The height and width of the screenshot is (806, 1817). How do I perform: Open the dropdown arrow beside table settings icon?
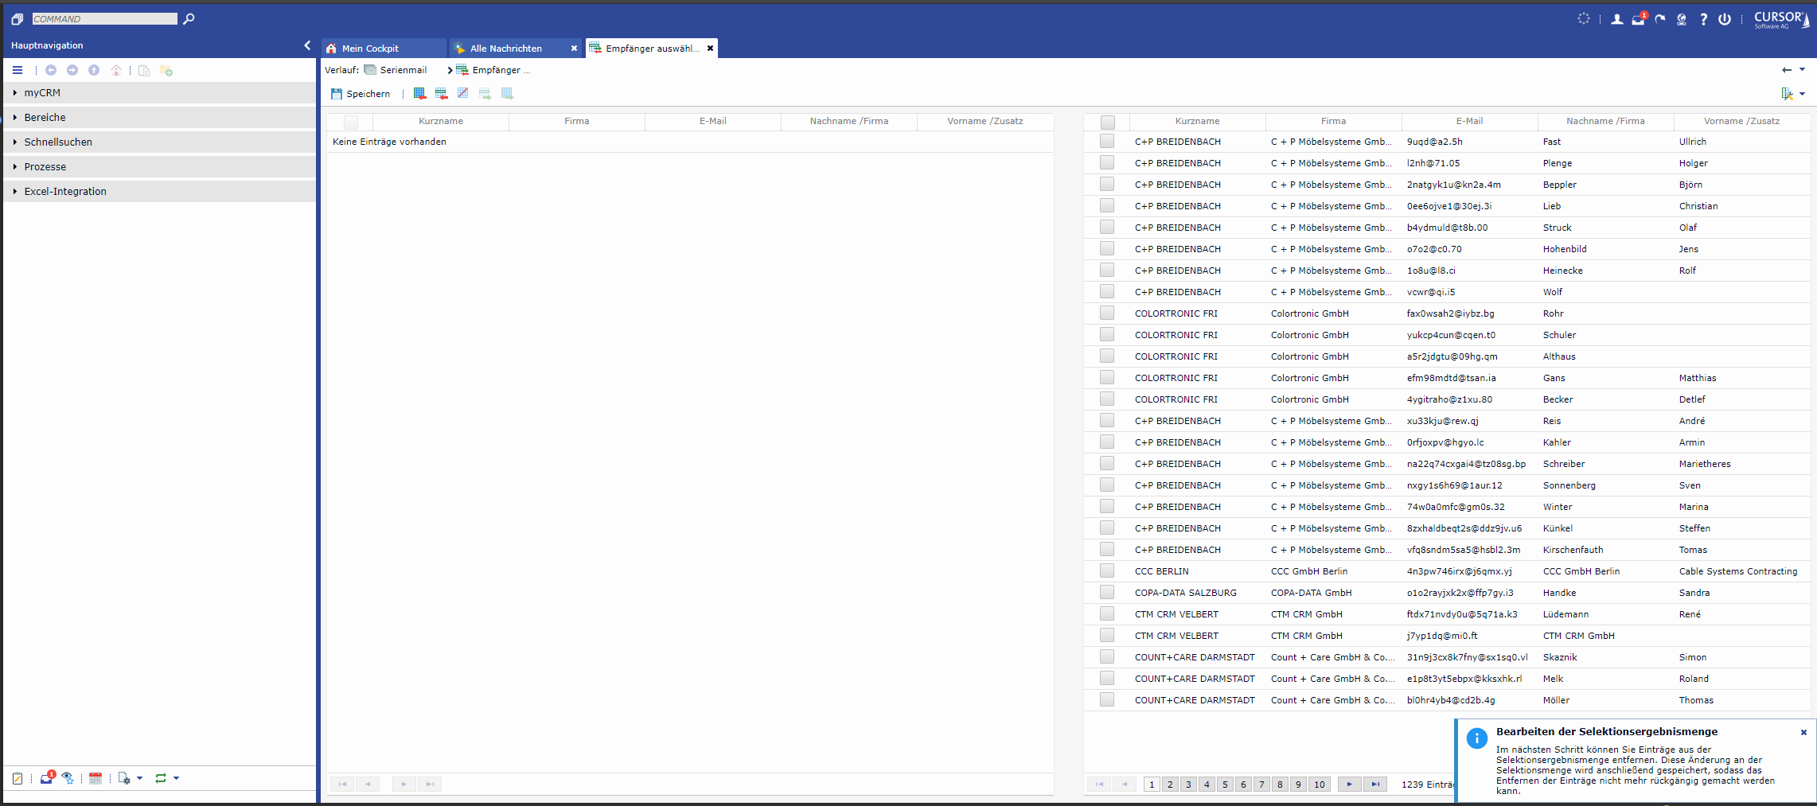tap(1803, 94)
